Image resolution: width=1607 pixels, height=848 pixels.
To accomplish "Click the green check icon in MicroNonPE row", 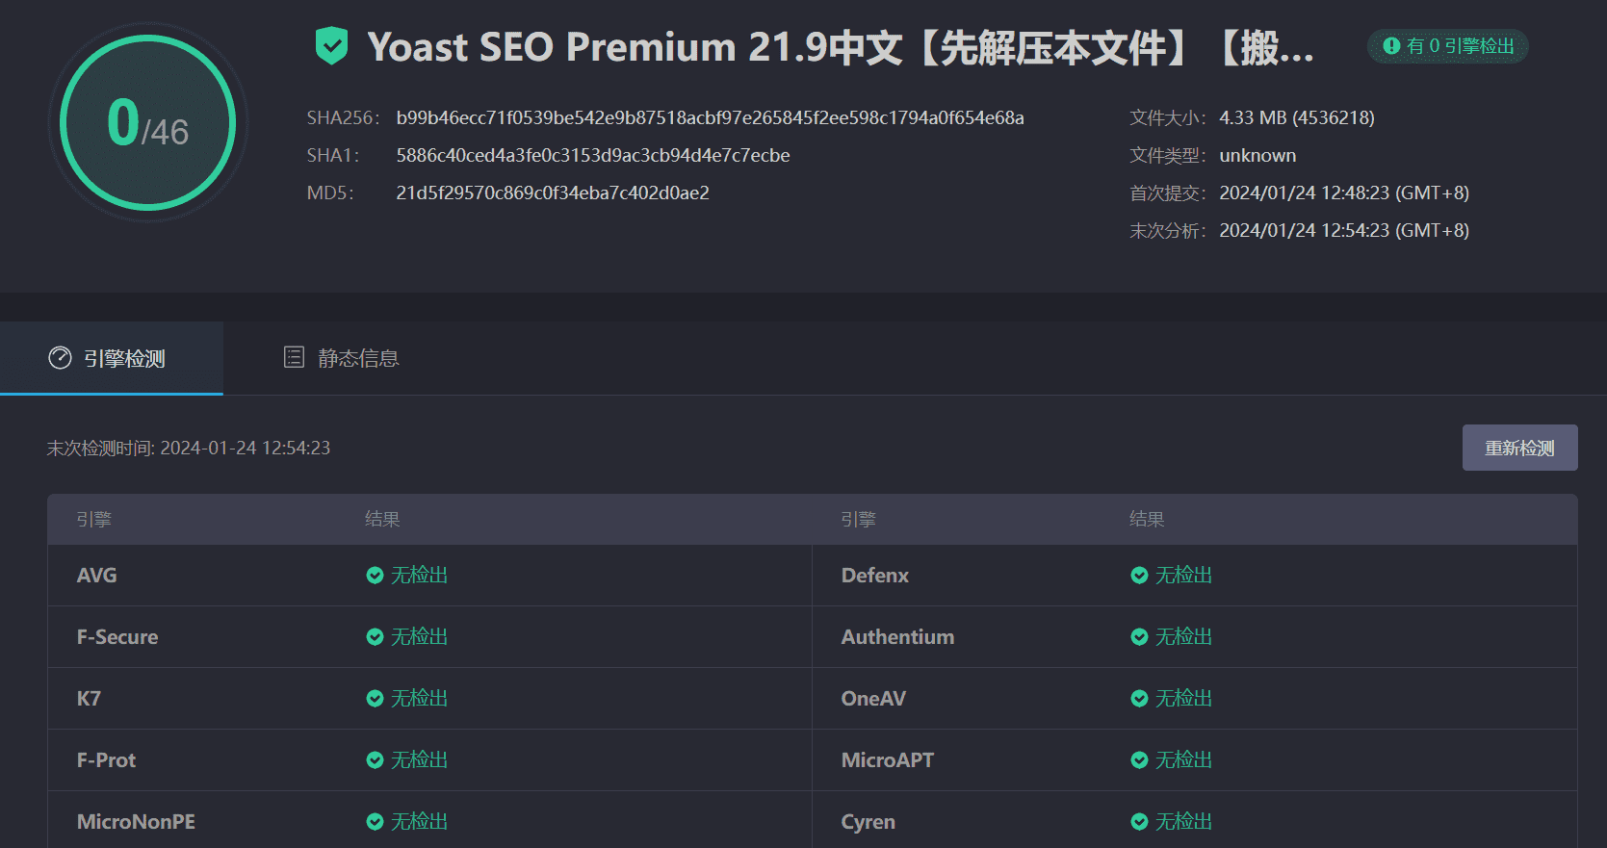I will pyautogui.click(x=375, y=822).
